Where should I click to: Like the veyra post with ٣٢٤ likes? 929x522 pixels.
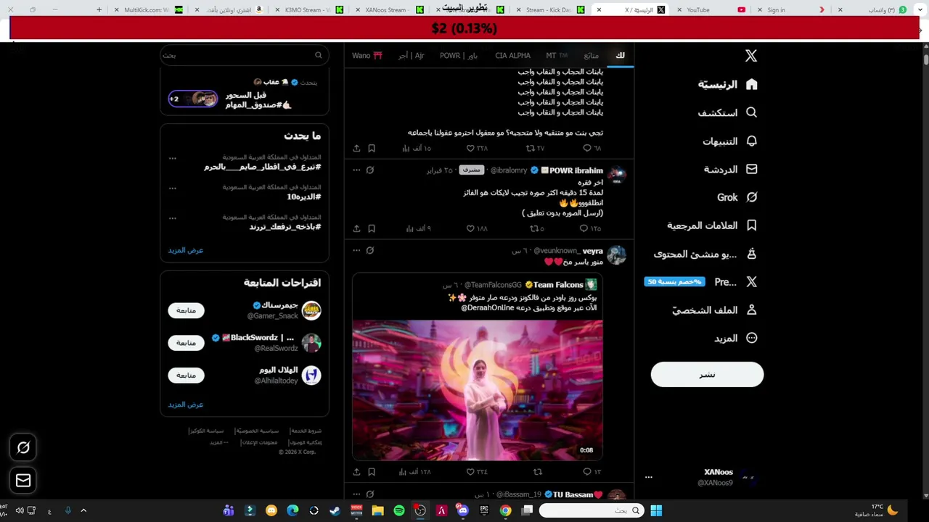[x=477, y=472]
